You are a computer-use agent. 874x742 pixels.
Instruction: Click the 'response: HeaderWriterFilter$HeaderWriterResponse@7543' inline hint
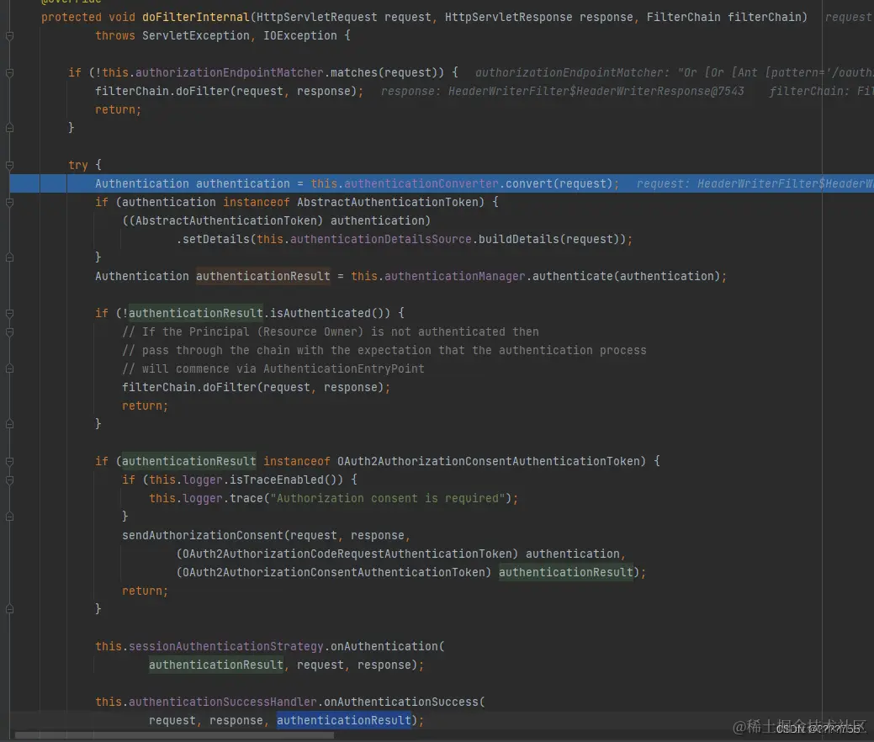(563, 91)
